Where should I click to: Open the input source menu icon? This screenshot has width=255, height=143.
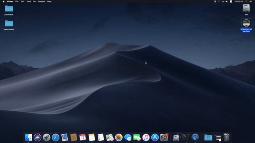231,2
